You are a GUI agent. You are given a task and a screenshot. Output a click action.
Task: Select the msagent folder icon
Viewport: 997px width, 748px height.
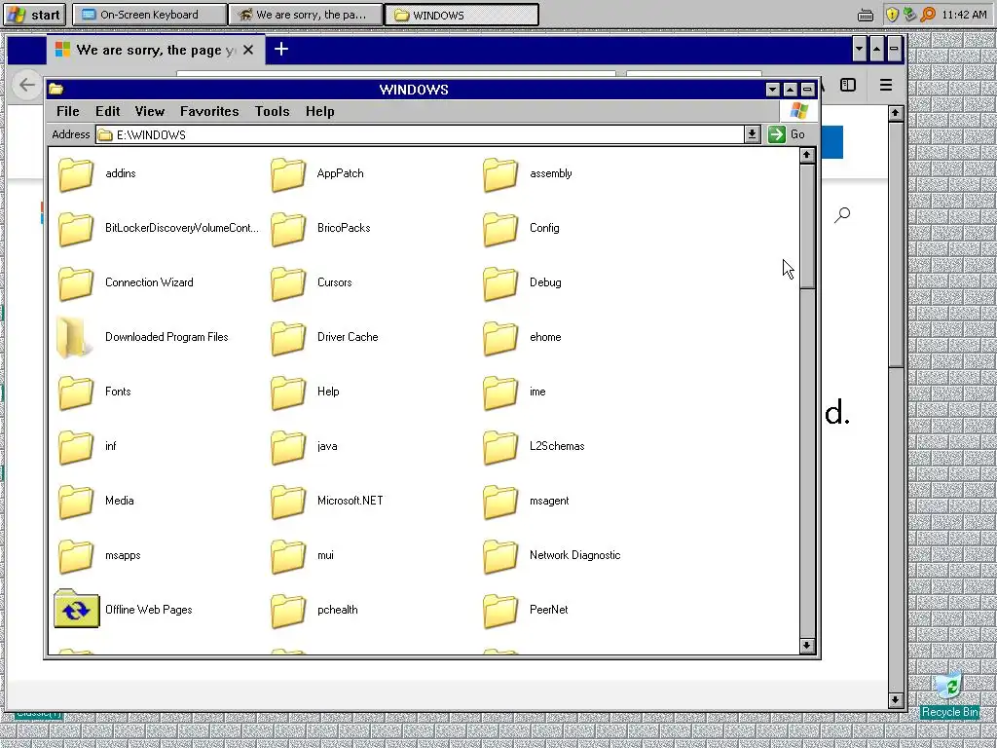500,502
